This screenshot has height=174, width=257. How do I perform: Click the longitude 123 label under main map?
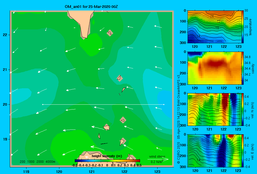(157, 171)
